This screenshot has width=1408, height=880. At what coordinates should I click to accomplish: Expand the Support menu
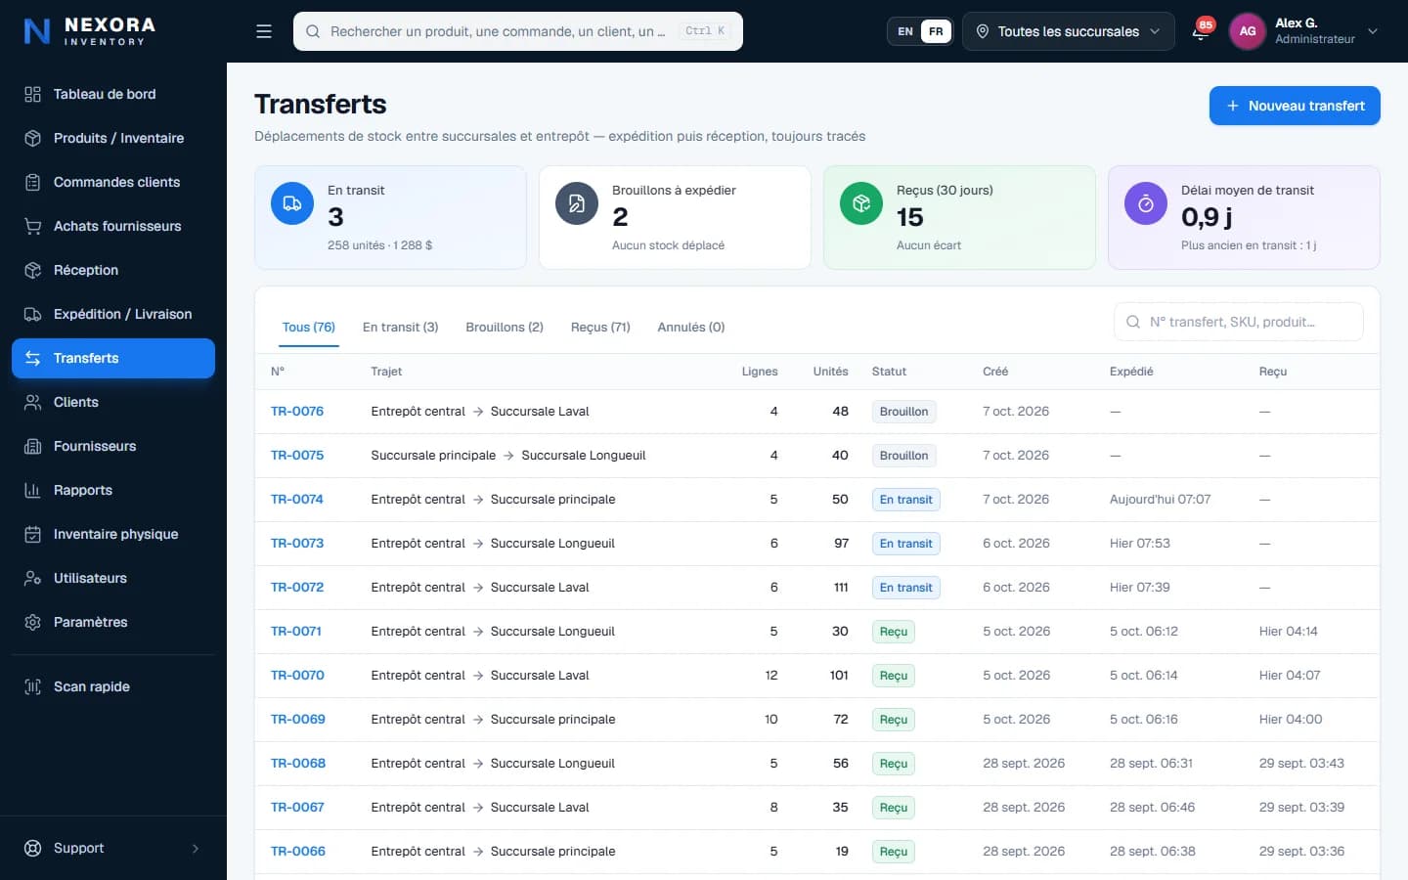[x=113, y=848]
